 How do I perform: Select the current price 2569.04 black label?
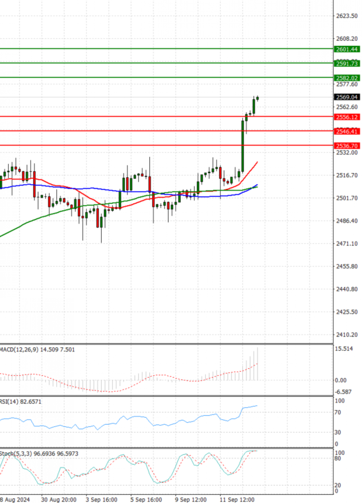pyautogui.click(x=347, y=97)
